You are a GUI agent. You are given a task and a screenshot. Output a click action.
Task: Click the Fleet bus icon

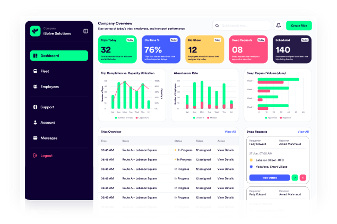[x=35, y=71]
